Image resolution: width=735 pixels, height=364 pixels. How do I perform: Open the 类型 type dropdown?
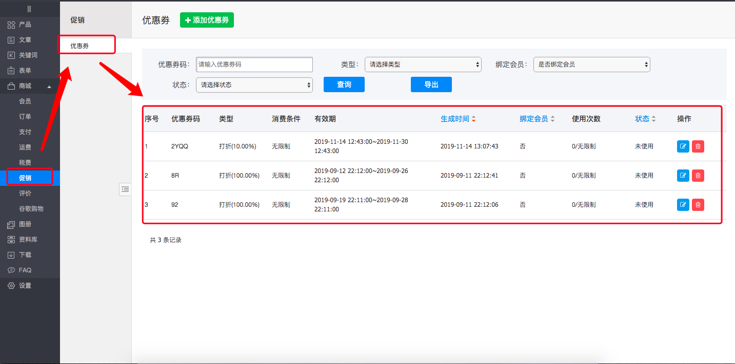point(423,65)
